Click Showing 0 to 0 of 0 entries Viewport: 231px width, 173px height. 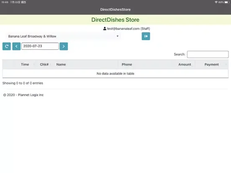[x=23, y=83]
